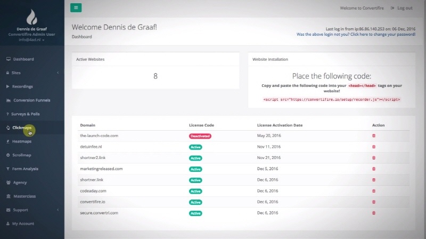Screen dimensions: 426x239
Task: Click the Log out icon
Action: 392,8
